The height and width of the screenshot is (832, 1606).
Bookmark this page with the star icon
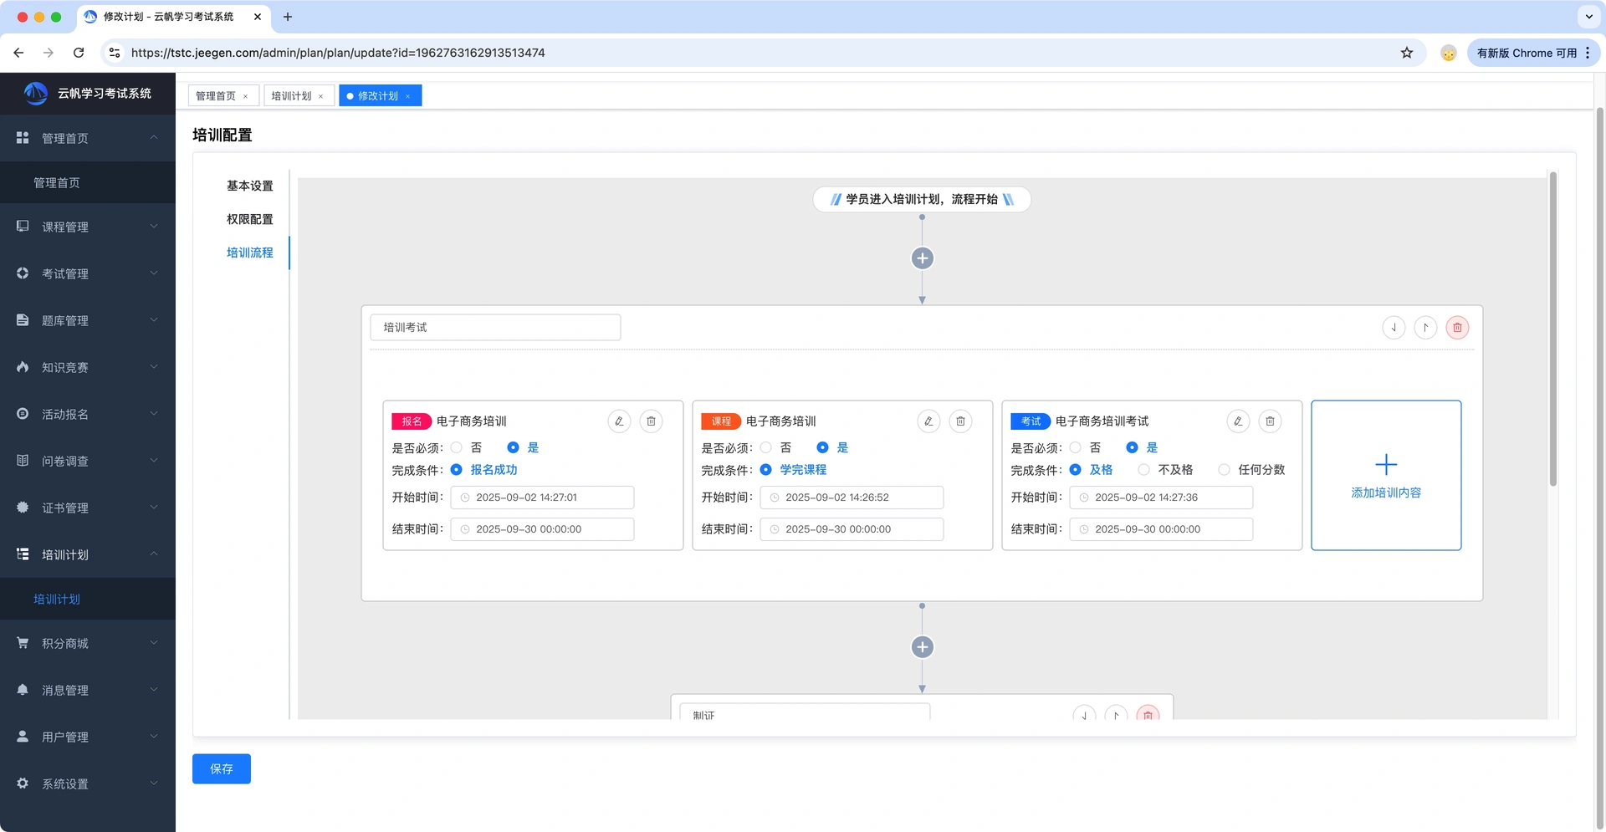tap(1407, 53)
